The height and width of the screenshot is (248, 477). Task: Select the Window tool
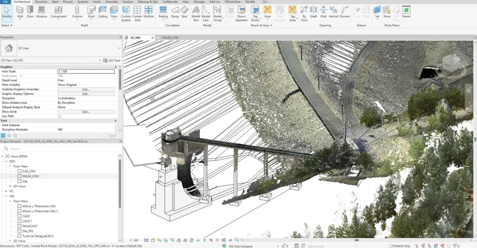(x=42, y=12)
